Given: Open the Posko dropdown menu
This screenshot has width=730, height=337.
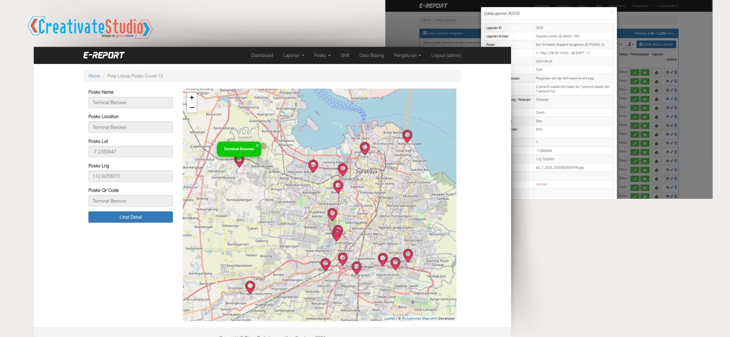Looking at the screenshot, I should click(x=322, y=55).
